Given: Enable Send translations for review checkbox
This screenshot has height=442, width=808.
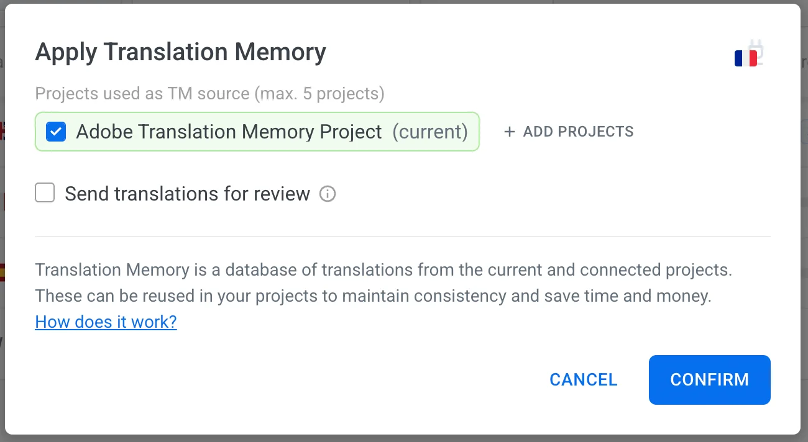Looking at the screenshot, I should pyautogui.click(x=45, y=194).
